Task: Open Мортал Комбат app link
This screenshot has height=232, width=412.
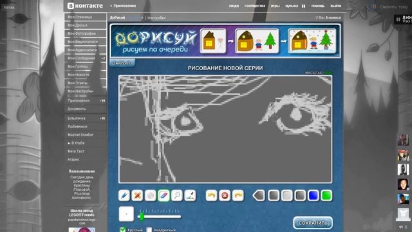Action: [86, 135]
